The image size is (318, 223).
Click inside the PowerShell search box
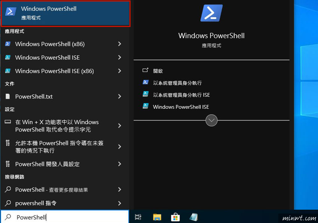pyautogui.click(x=56, y=217)
